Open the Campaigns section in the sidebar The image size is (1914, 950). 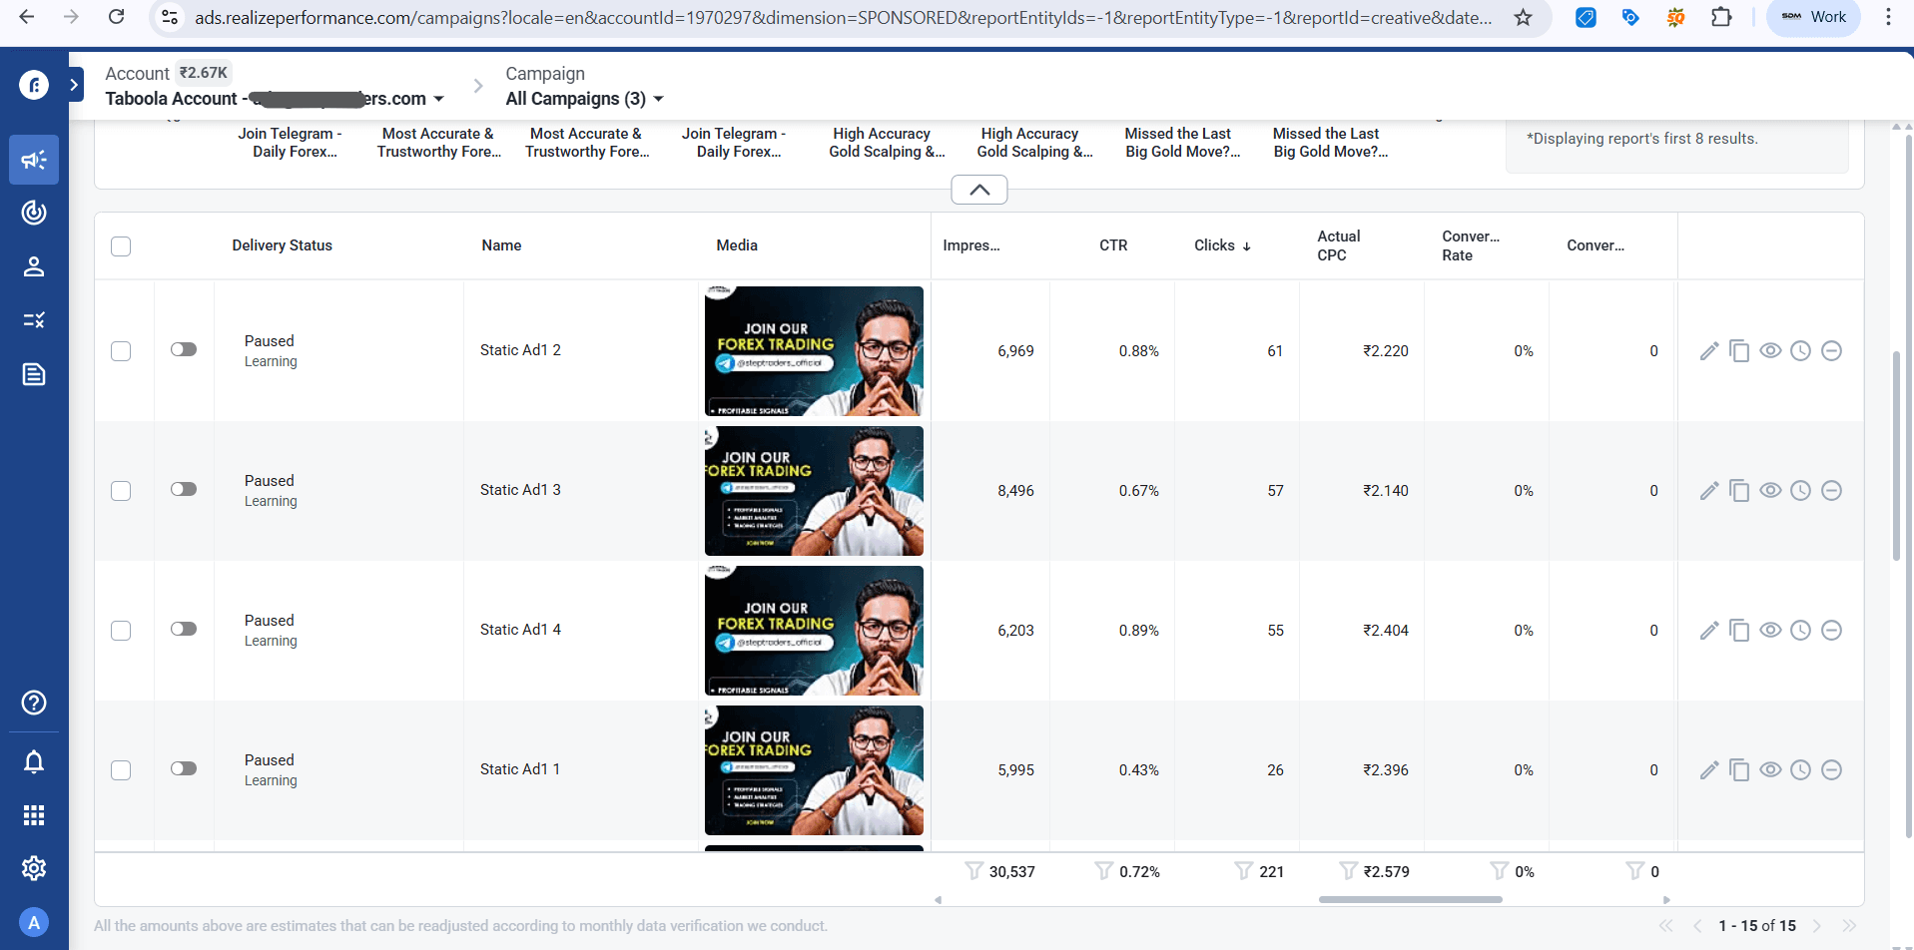(x=34, y=160)
